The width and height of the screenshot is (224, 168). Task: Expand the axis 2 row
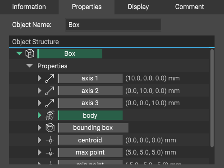pyautogui.click(x=40, y=91)
